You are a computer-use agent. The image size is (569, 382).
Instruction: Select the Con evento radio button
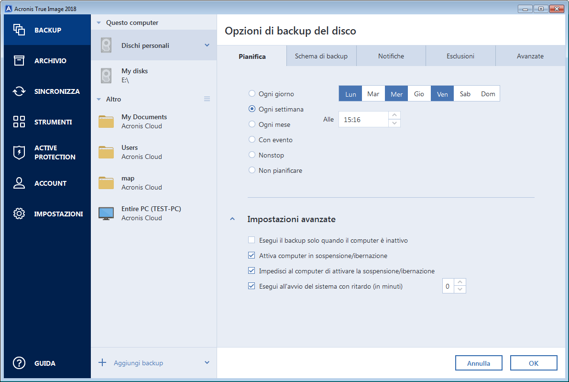252,139
